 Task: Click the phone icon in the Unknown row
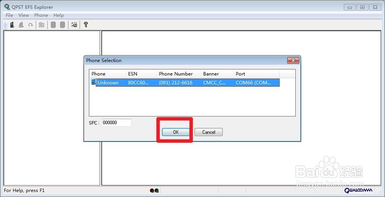click(93, 82)
